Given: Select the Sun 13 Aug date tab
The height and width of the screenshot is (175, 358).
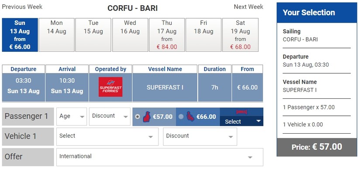Looking at the screenshot, I should click(20, 35).
